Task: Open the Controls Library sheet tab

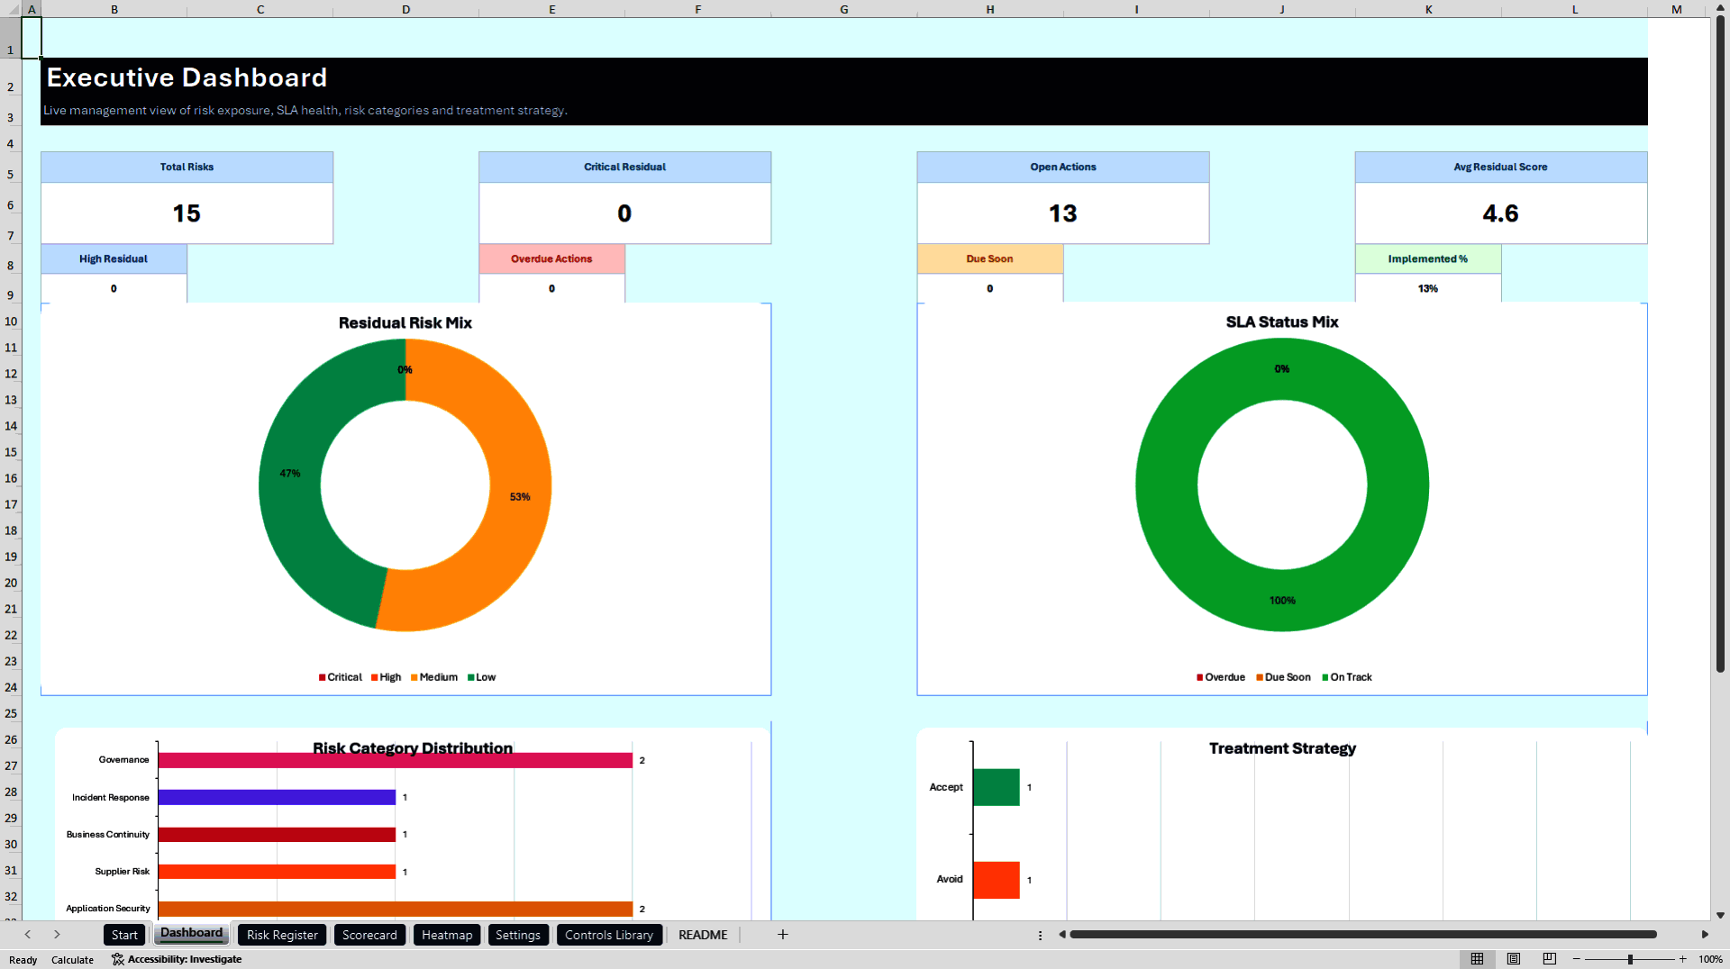Action: coord(609,935)
